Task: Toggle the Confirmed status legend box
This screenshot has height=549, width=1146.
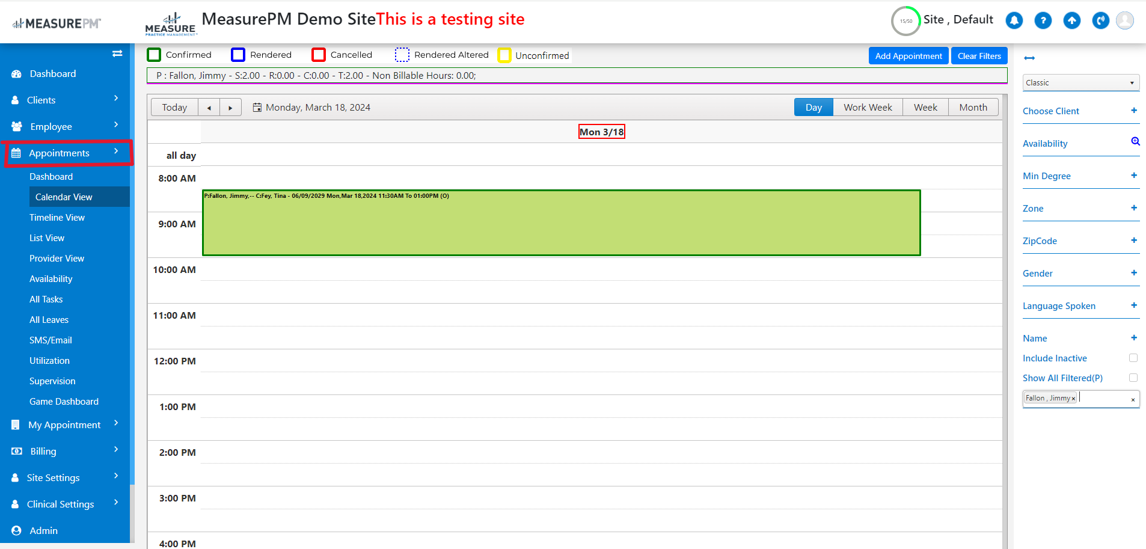Action: click(x=154, y=55)
